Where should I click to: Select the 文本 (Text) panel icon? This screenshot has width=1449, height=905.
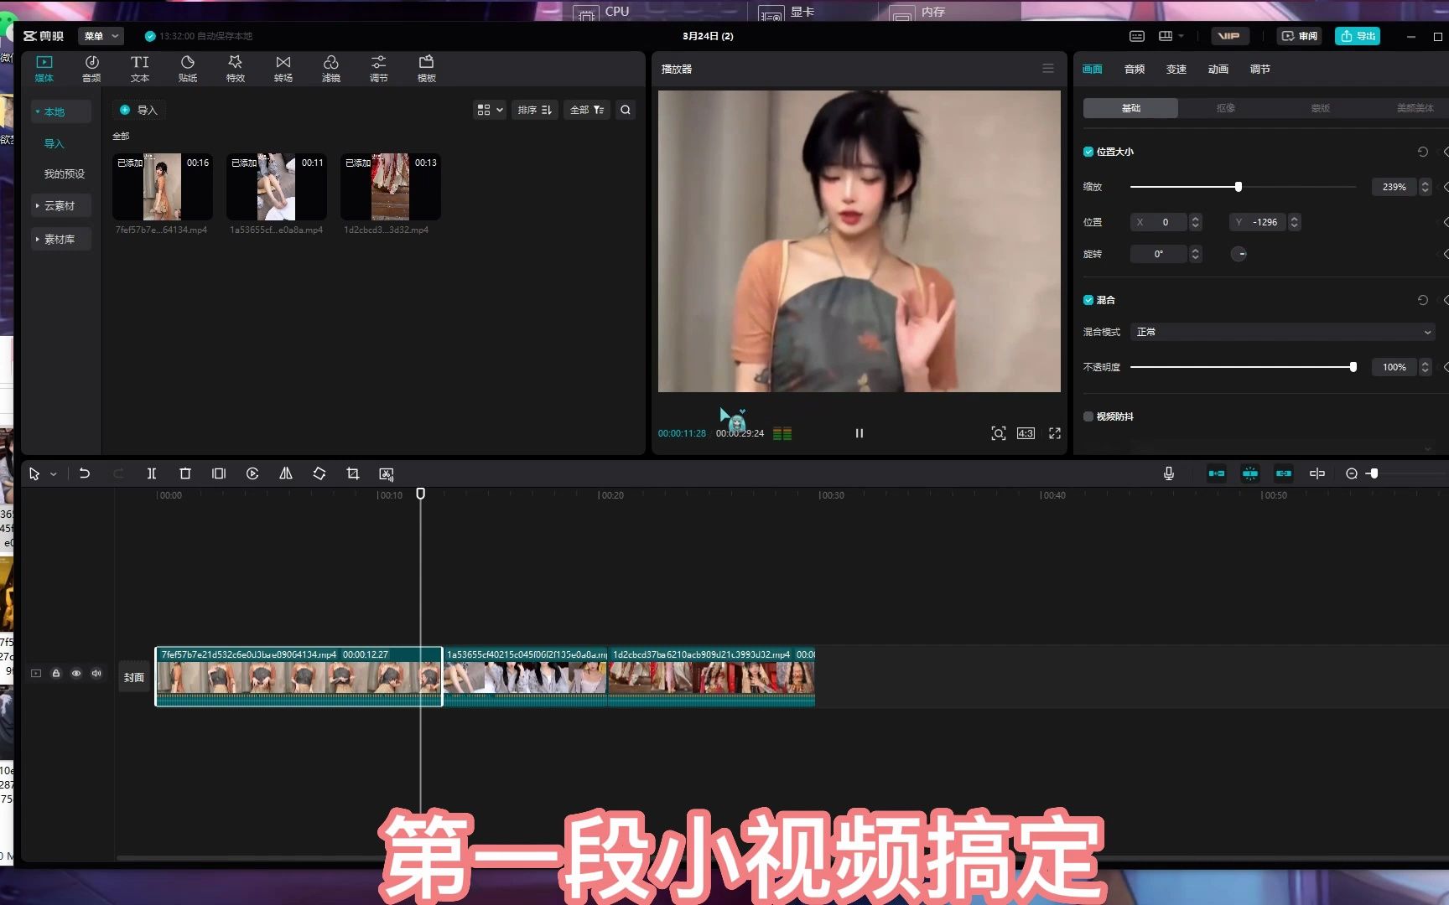139,67
